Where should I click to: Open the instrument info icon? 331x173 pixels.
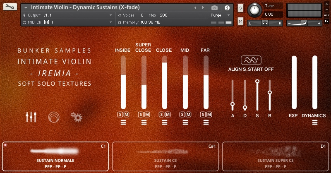(227, 7)
